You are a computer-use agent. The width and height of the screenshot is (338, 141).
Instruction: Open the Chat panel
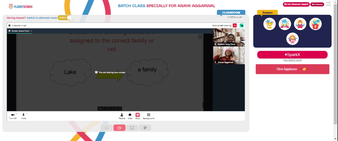coord(130,116)
